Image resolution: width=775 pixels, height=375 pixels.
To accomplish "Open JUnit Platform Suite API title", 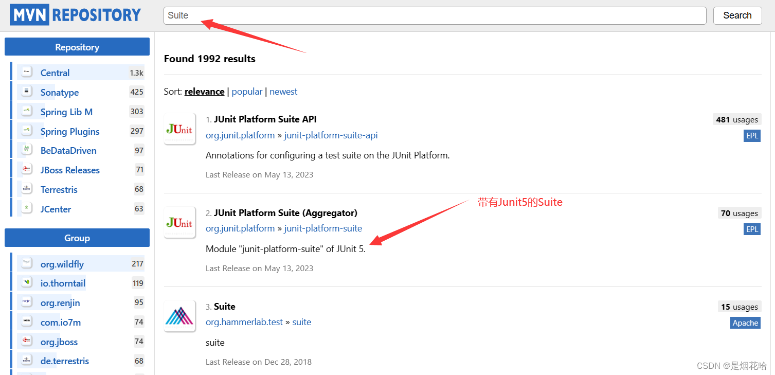I will pos(265,119).
